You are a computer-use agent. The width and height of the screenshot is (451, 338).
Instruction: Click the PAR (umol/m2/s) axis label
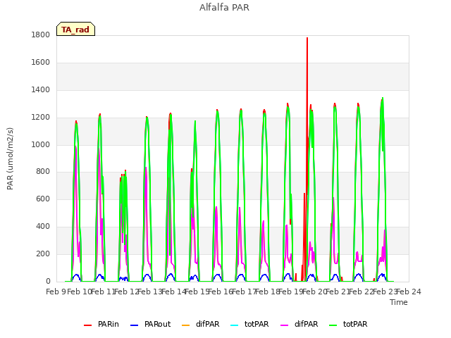tap(10, 158)
